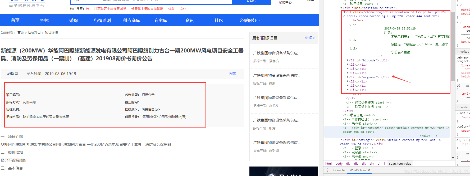Click the 三、基本信息 heading
Image resolution: width=470 pixels, height=176 pixels.
click(x=12, y=168)
